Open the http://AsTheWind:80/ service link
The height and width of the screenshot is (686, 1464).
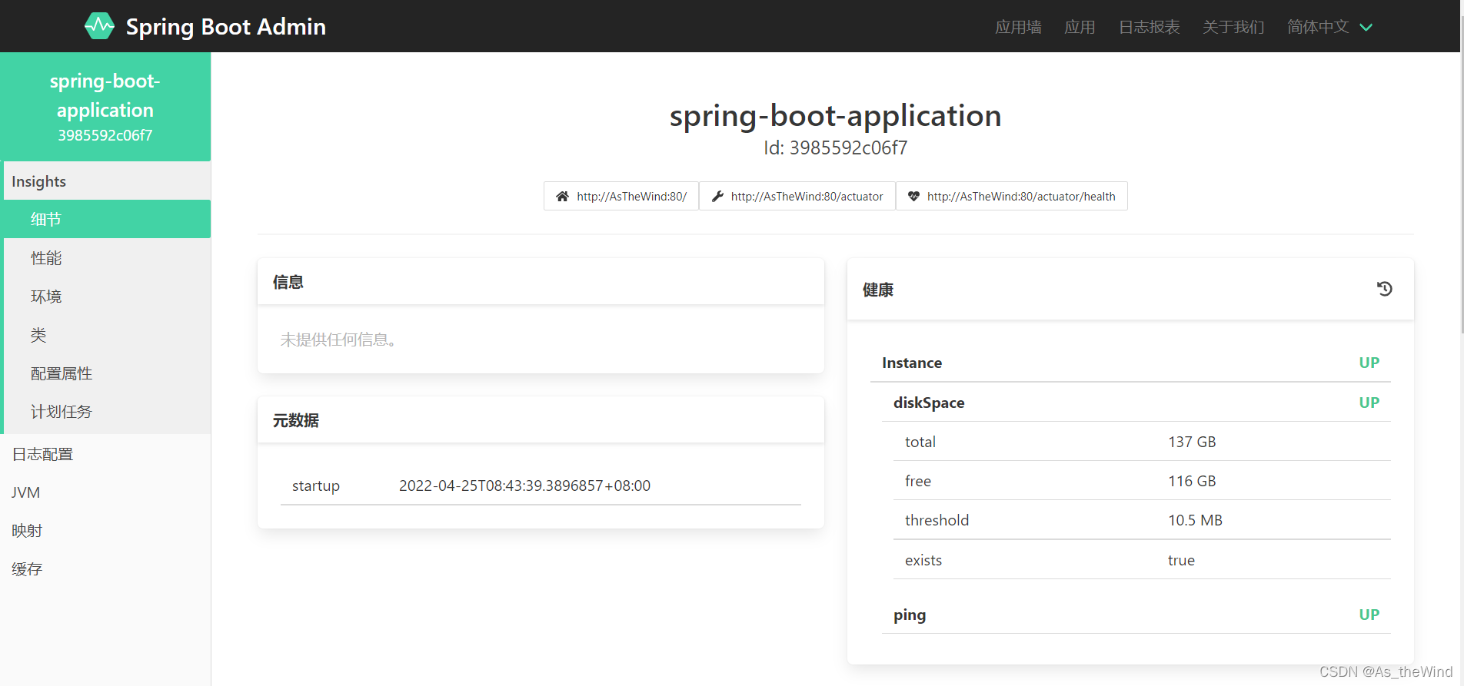coord(621,196)
